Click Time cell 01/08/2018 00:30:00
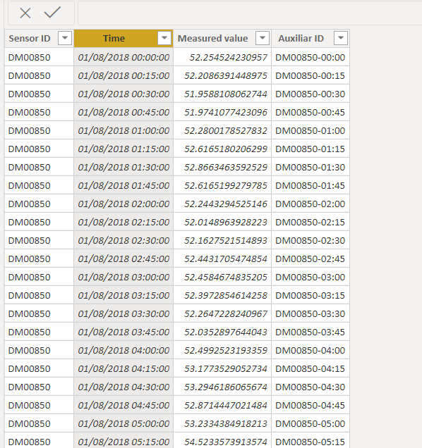Viewport: 422px width, 448px height. [123, 94]
